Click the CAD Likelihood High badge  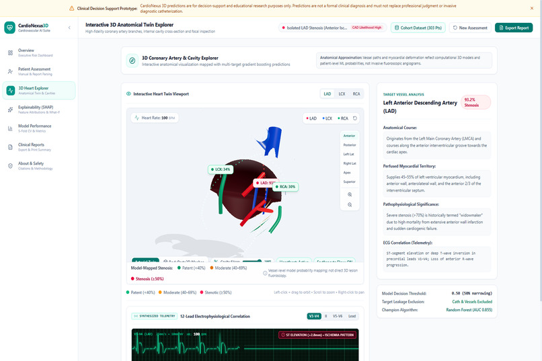click(x=366, y=28)
